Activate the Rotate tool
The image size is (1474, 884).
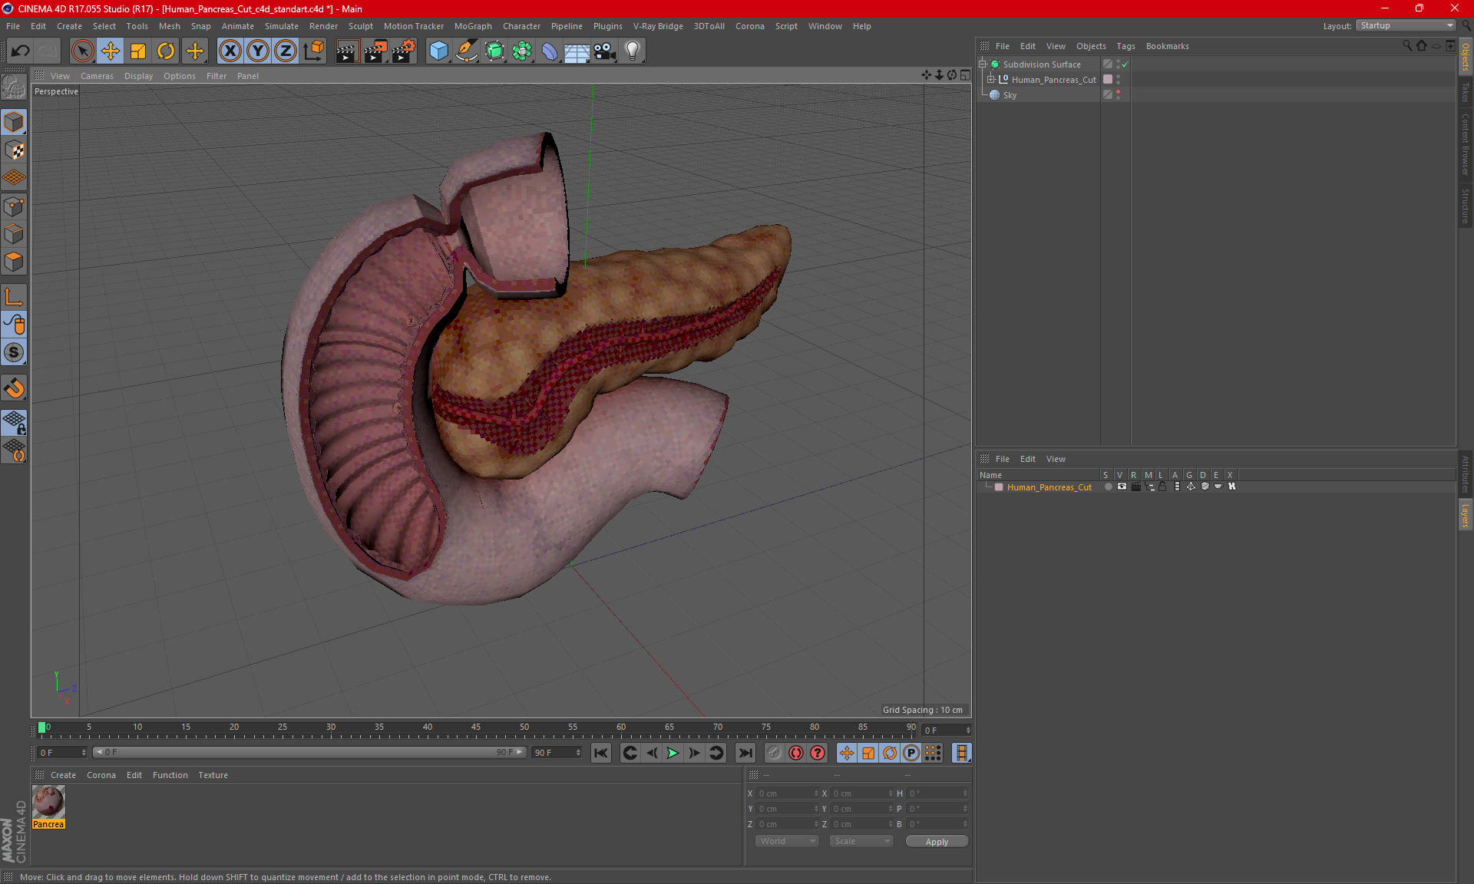[x=166, y=51]
